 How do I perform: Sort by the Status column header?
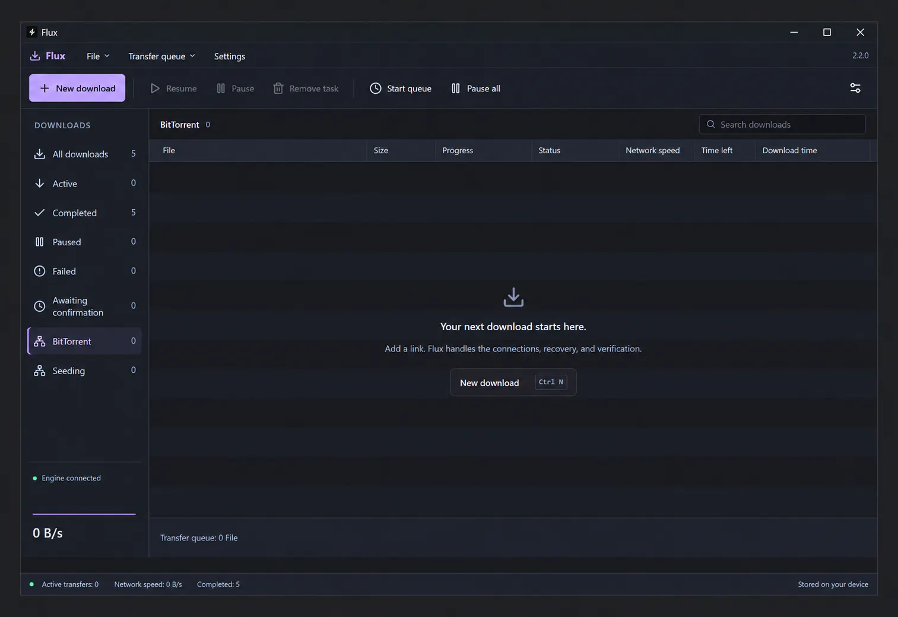point(575,150)
